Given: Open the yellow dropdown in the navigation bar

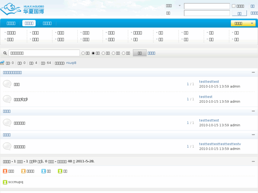Looking at the screenshot, I should [x=243, y=23].
